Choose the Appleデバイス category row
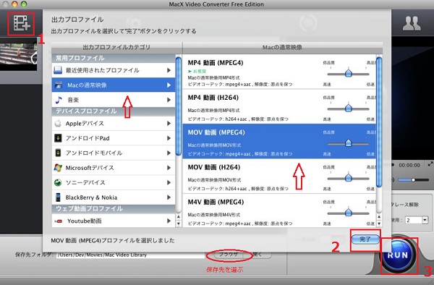This screenshot has width=434, height=285. click(114, 124)
